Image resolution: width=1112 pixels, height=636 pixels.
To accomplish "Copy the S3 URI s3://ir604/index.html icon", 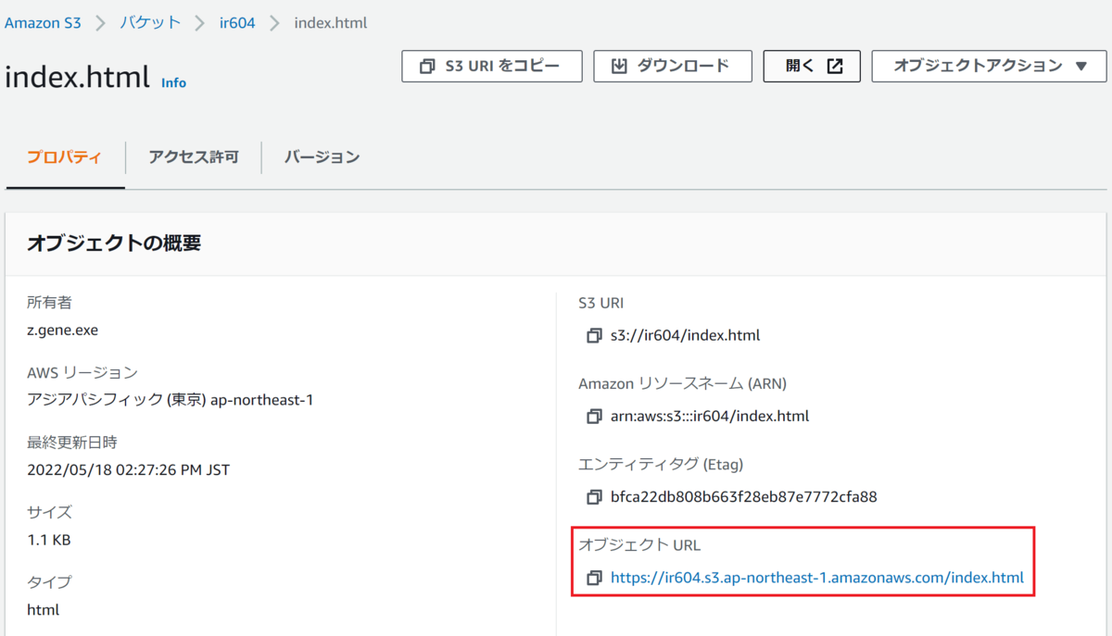I will pos(594,335).
